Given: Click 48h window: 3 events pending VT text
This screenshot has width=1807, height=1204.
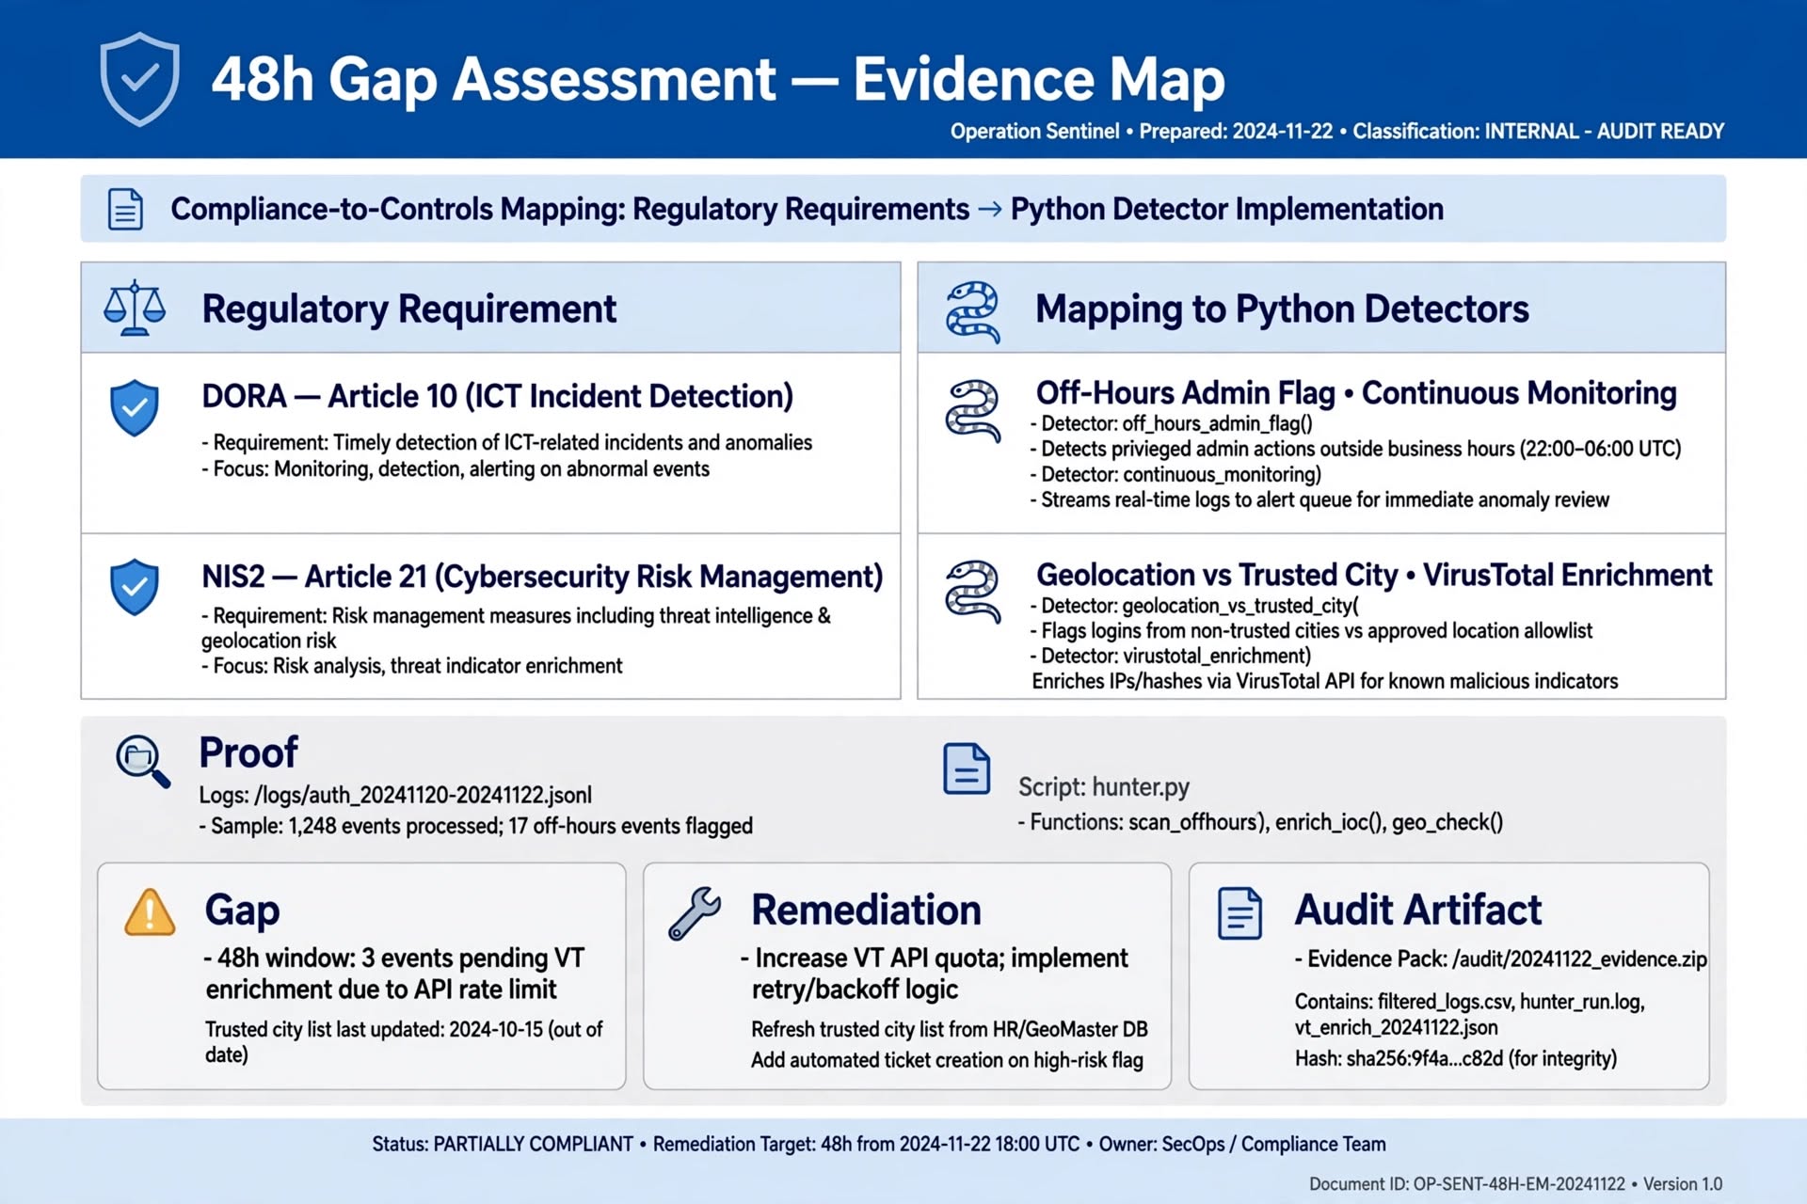Looking at the screenshot, I should (x=394, y=974).
